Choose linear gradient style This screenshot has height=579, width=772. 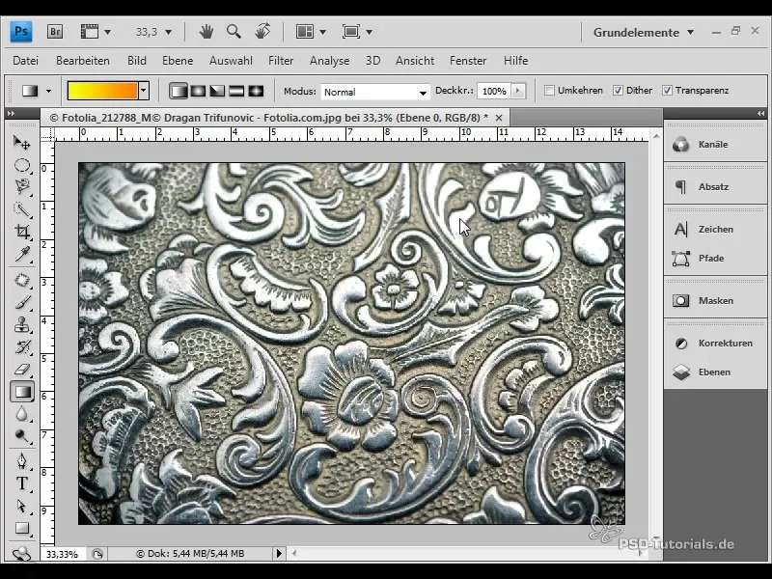(x=179, y=91)
